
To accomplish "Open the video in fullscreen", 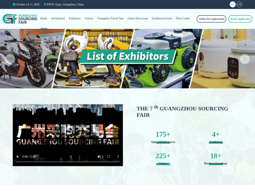I will point(108,157).
